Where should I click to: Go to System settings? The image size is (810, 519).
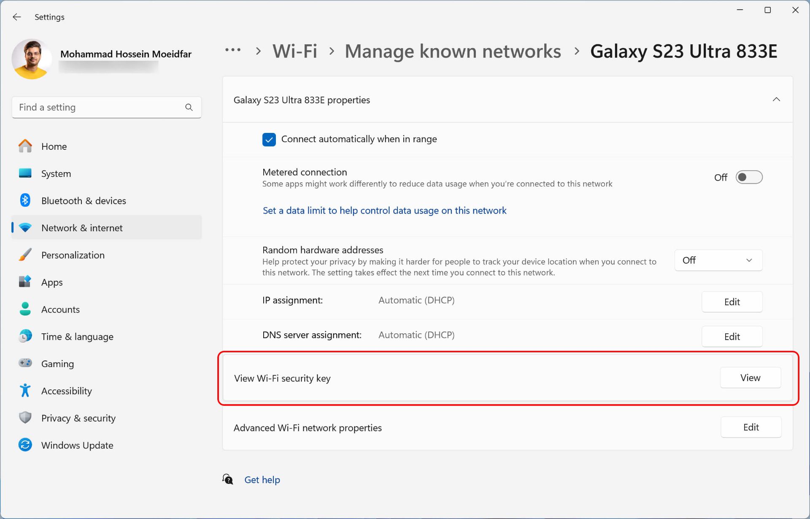[106, 173]
